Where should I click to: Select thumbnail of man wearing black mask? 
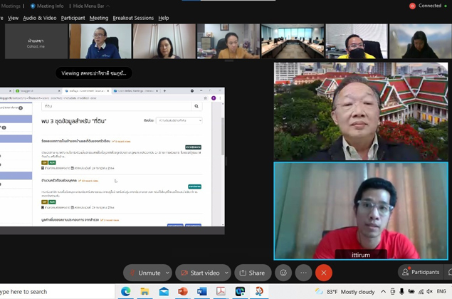click(357, 41)
